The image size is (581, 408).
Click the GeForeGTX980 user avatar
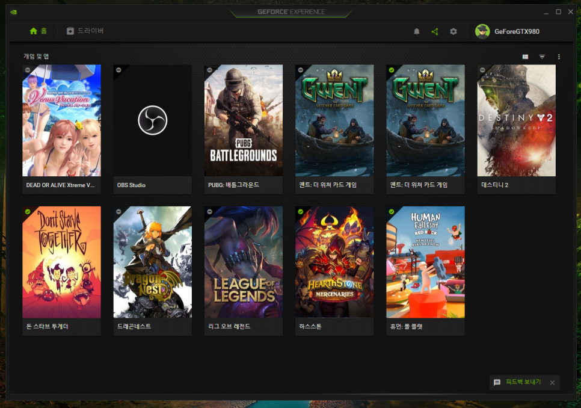coord(482,31)
